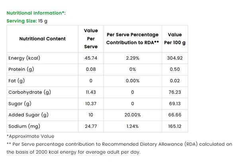Select the Nutritional Content column header
Viewport: 239px width, 162px height.
pos(42,39)
